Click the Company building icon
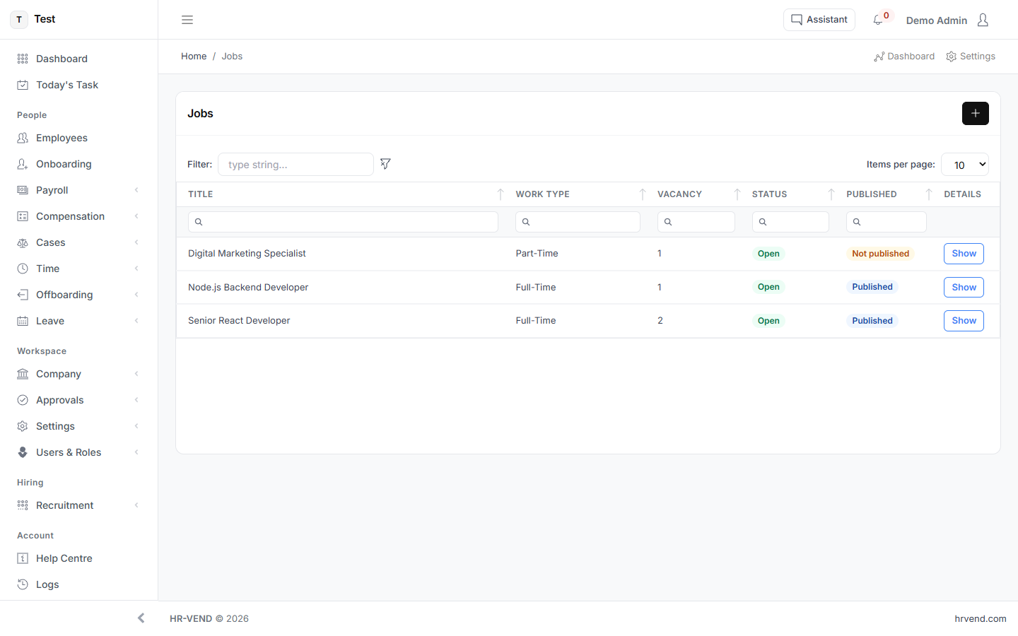Screen dimensions: 1018x636 tap(23, 374)
